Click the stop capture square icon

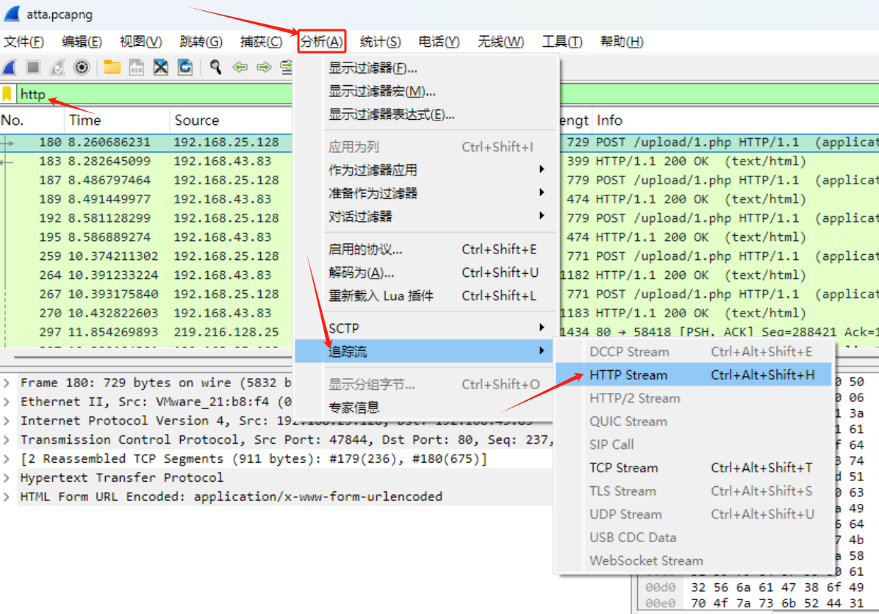[x=33, y=68]
